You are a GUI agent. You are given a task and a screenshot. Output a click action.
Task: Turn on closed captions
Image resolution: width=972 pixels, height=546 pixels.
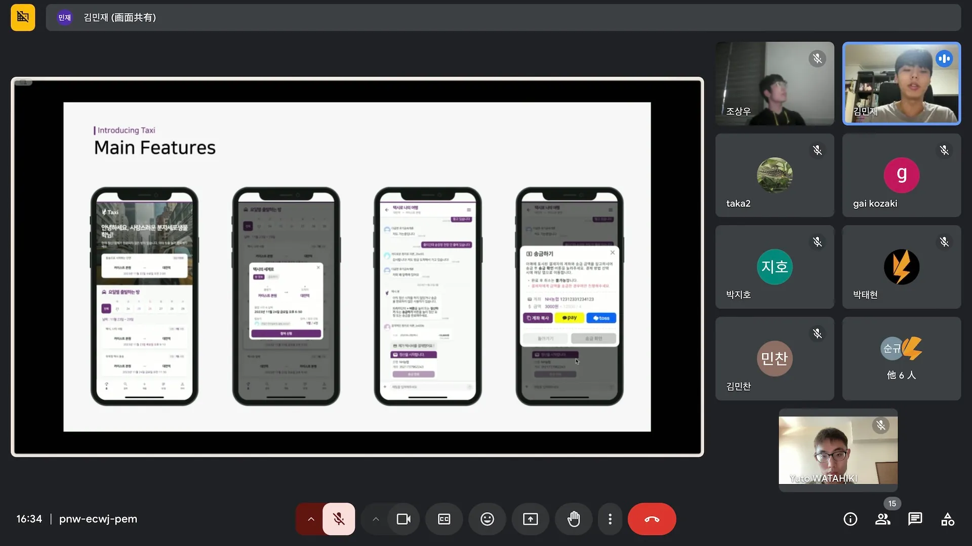pyautogui.click(x=444, y=519)
